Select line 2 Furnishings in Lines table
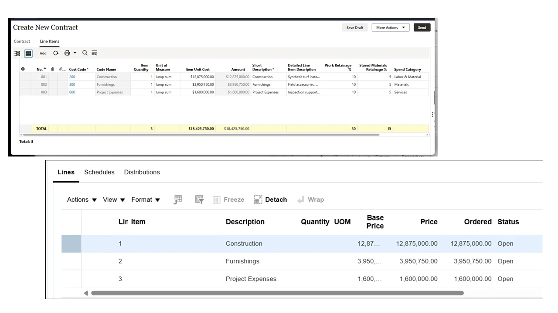 coord(302,261)
